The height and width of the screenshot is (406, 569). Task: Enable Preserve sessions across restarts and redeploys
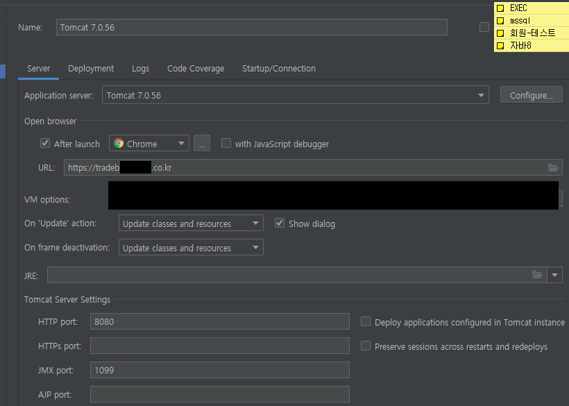[366, 346]
